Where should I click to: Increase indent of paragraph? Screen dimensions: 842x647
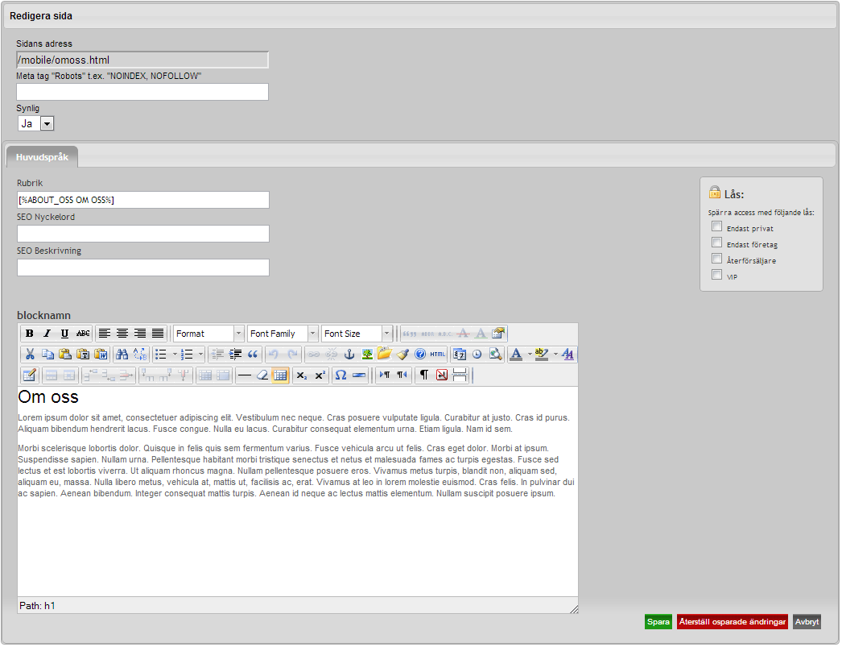click(235, 355)
